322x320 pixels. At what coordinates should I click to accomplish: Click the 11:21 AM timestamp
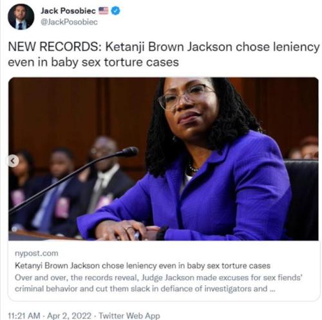[x=24, y=315]
